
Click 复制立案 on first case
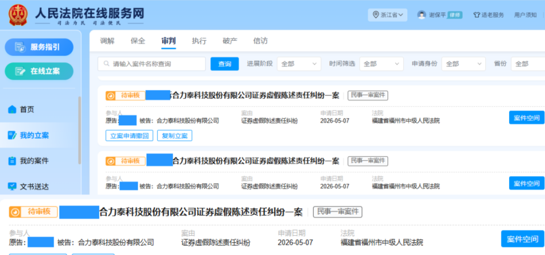174,136
